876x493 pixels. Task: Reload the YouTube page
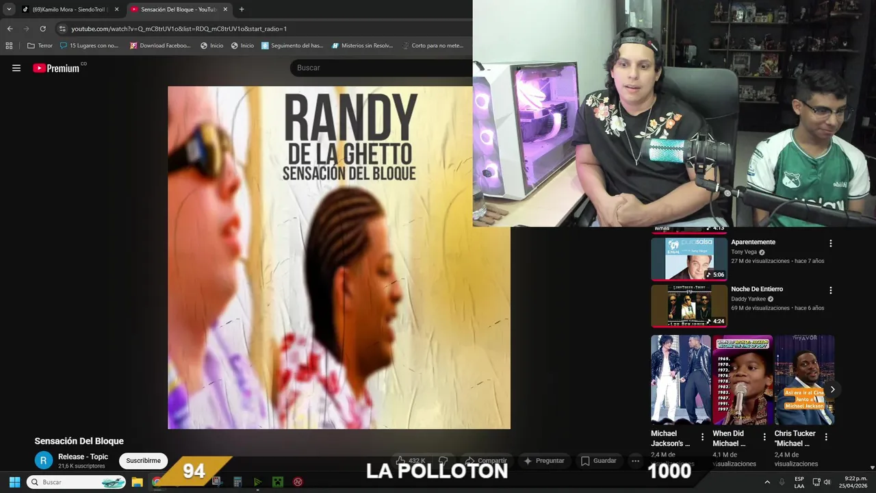pyautogui.click(x=42, y=29)
